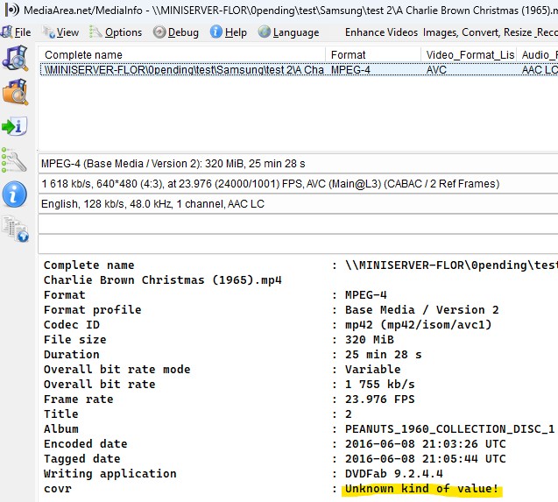Click the frame rate value '23.976 FPS'
This screenshot has width=558, height=502.
[x=379, y=399]
